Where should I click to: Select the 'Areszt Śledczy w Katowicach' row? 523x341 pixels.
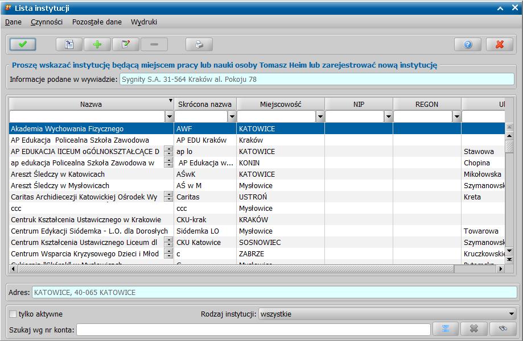coord(257,174)
